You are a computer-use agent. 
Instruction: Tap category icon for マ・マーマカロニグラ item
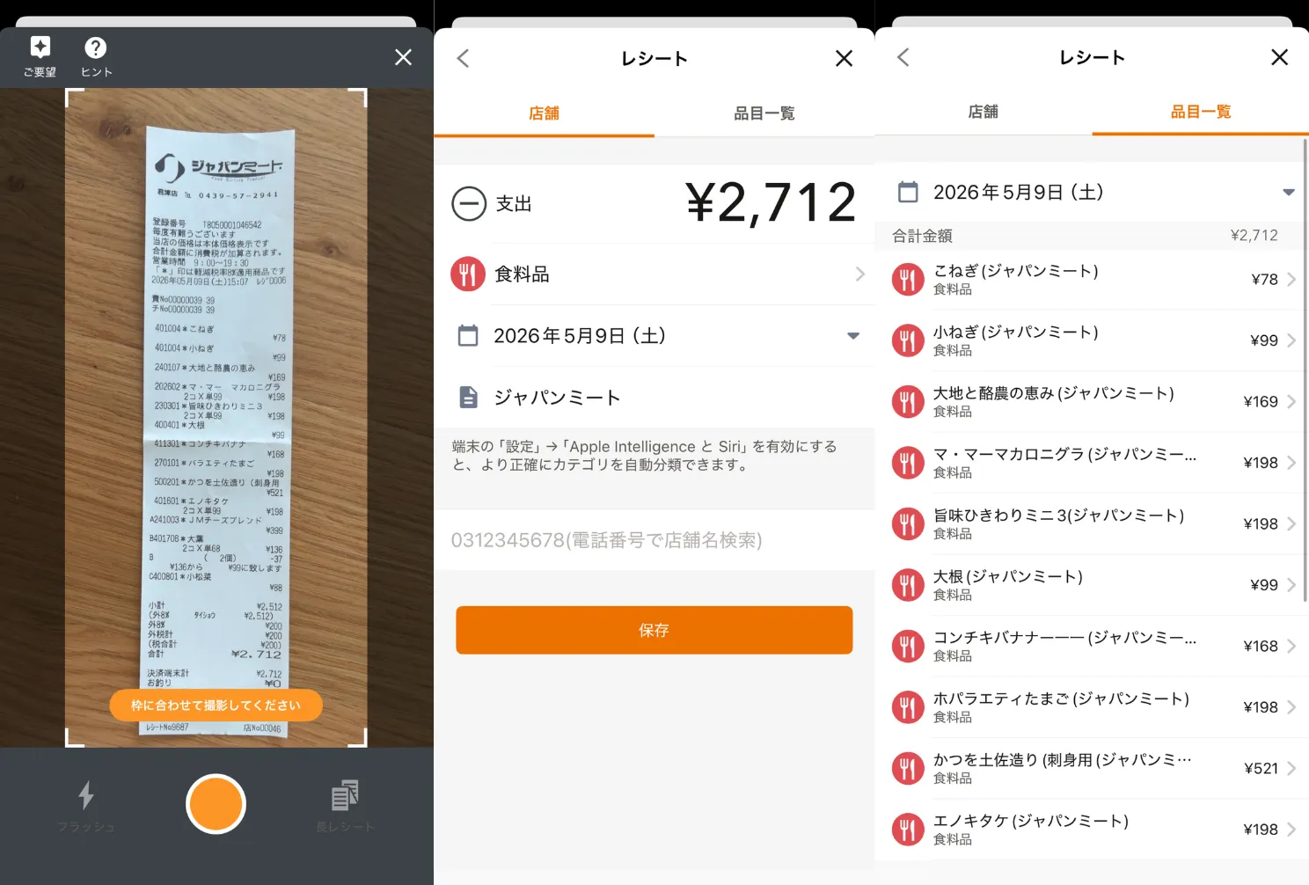pyautogui.click(x=908, y=463)
